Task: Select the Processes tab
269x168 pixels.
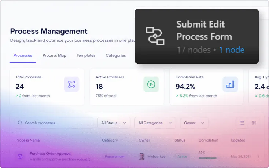Action: click(23, 55)
